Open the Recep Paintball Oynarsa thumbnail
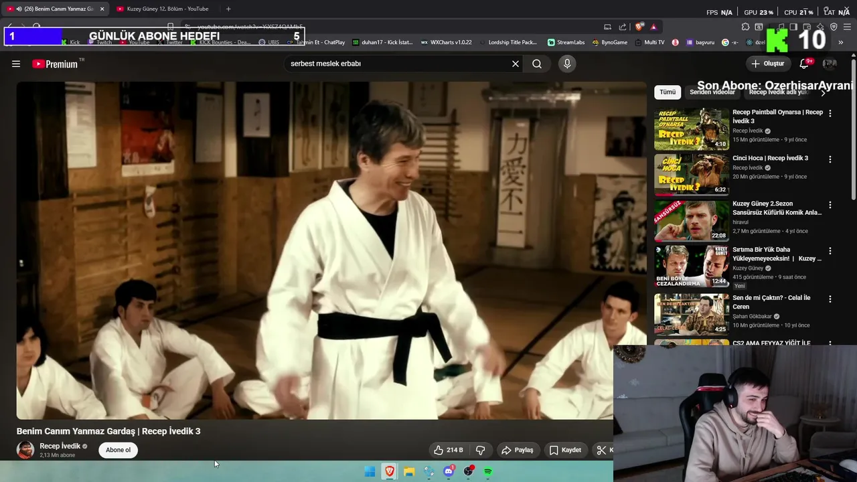 coord(692,129)
